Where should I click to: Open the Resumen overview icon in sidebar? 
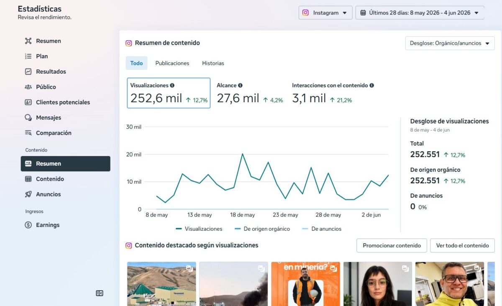tap(28, 41)
